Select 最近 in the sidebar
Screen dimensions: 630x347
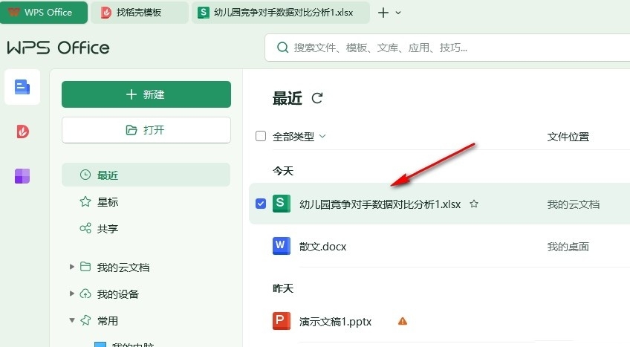tap(146, 175)
